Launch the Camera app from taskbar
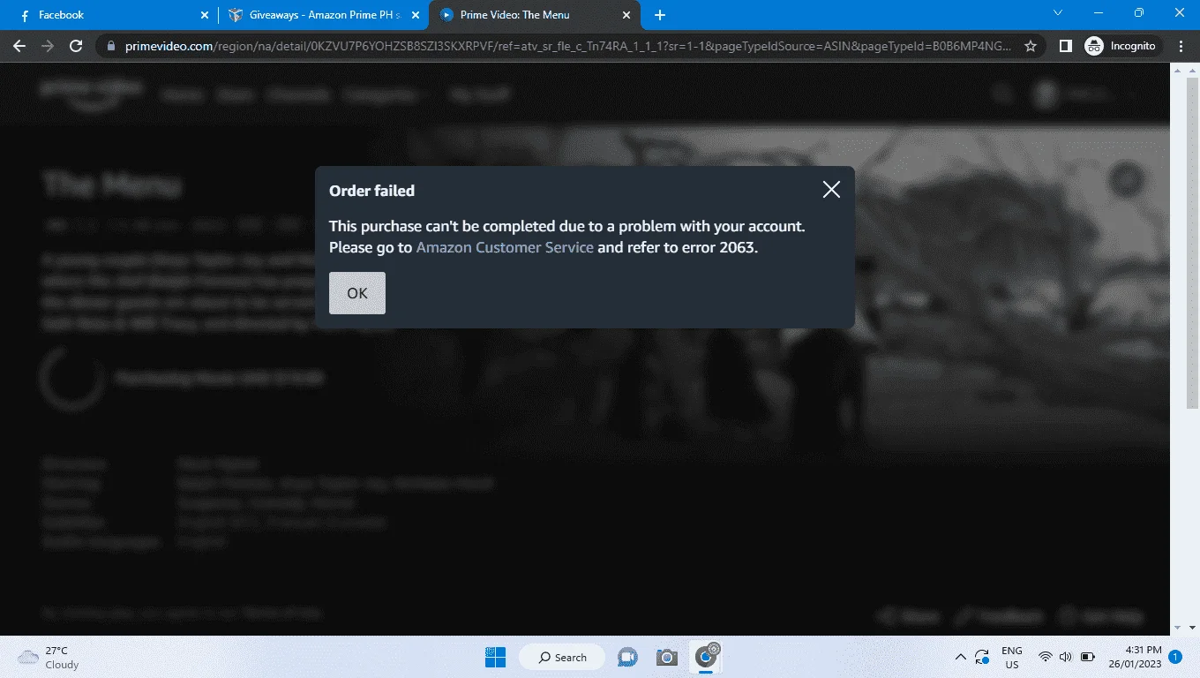The height and width of the screenshot is (678, 1200). click(666, 657)
